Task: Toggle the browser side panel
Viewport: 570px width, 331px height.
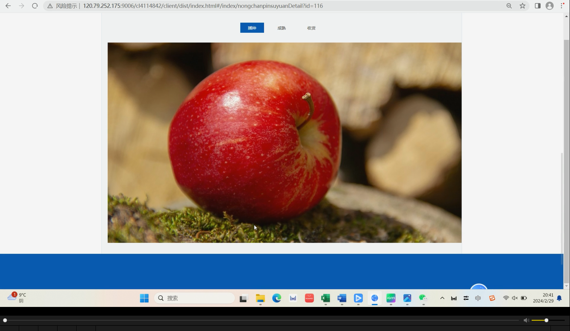Action: (x=538, y=6)
